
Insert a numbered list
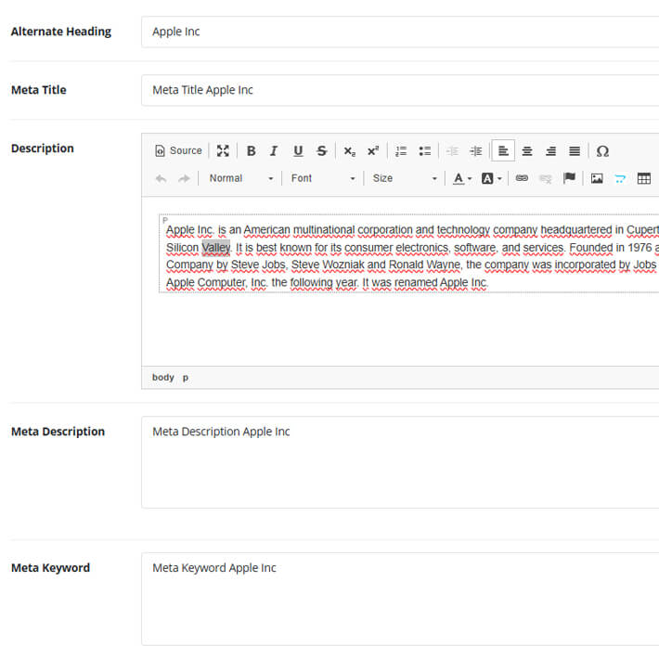pyautogui.click(x=401, y=151)
